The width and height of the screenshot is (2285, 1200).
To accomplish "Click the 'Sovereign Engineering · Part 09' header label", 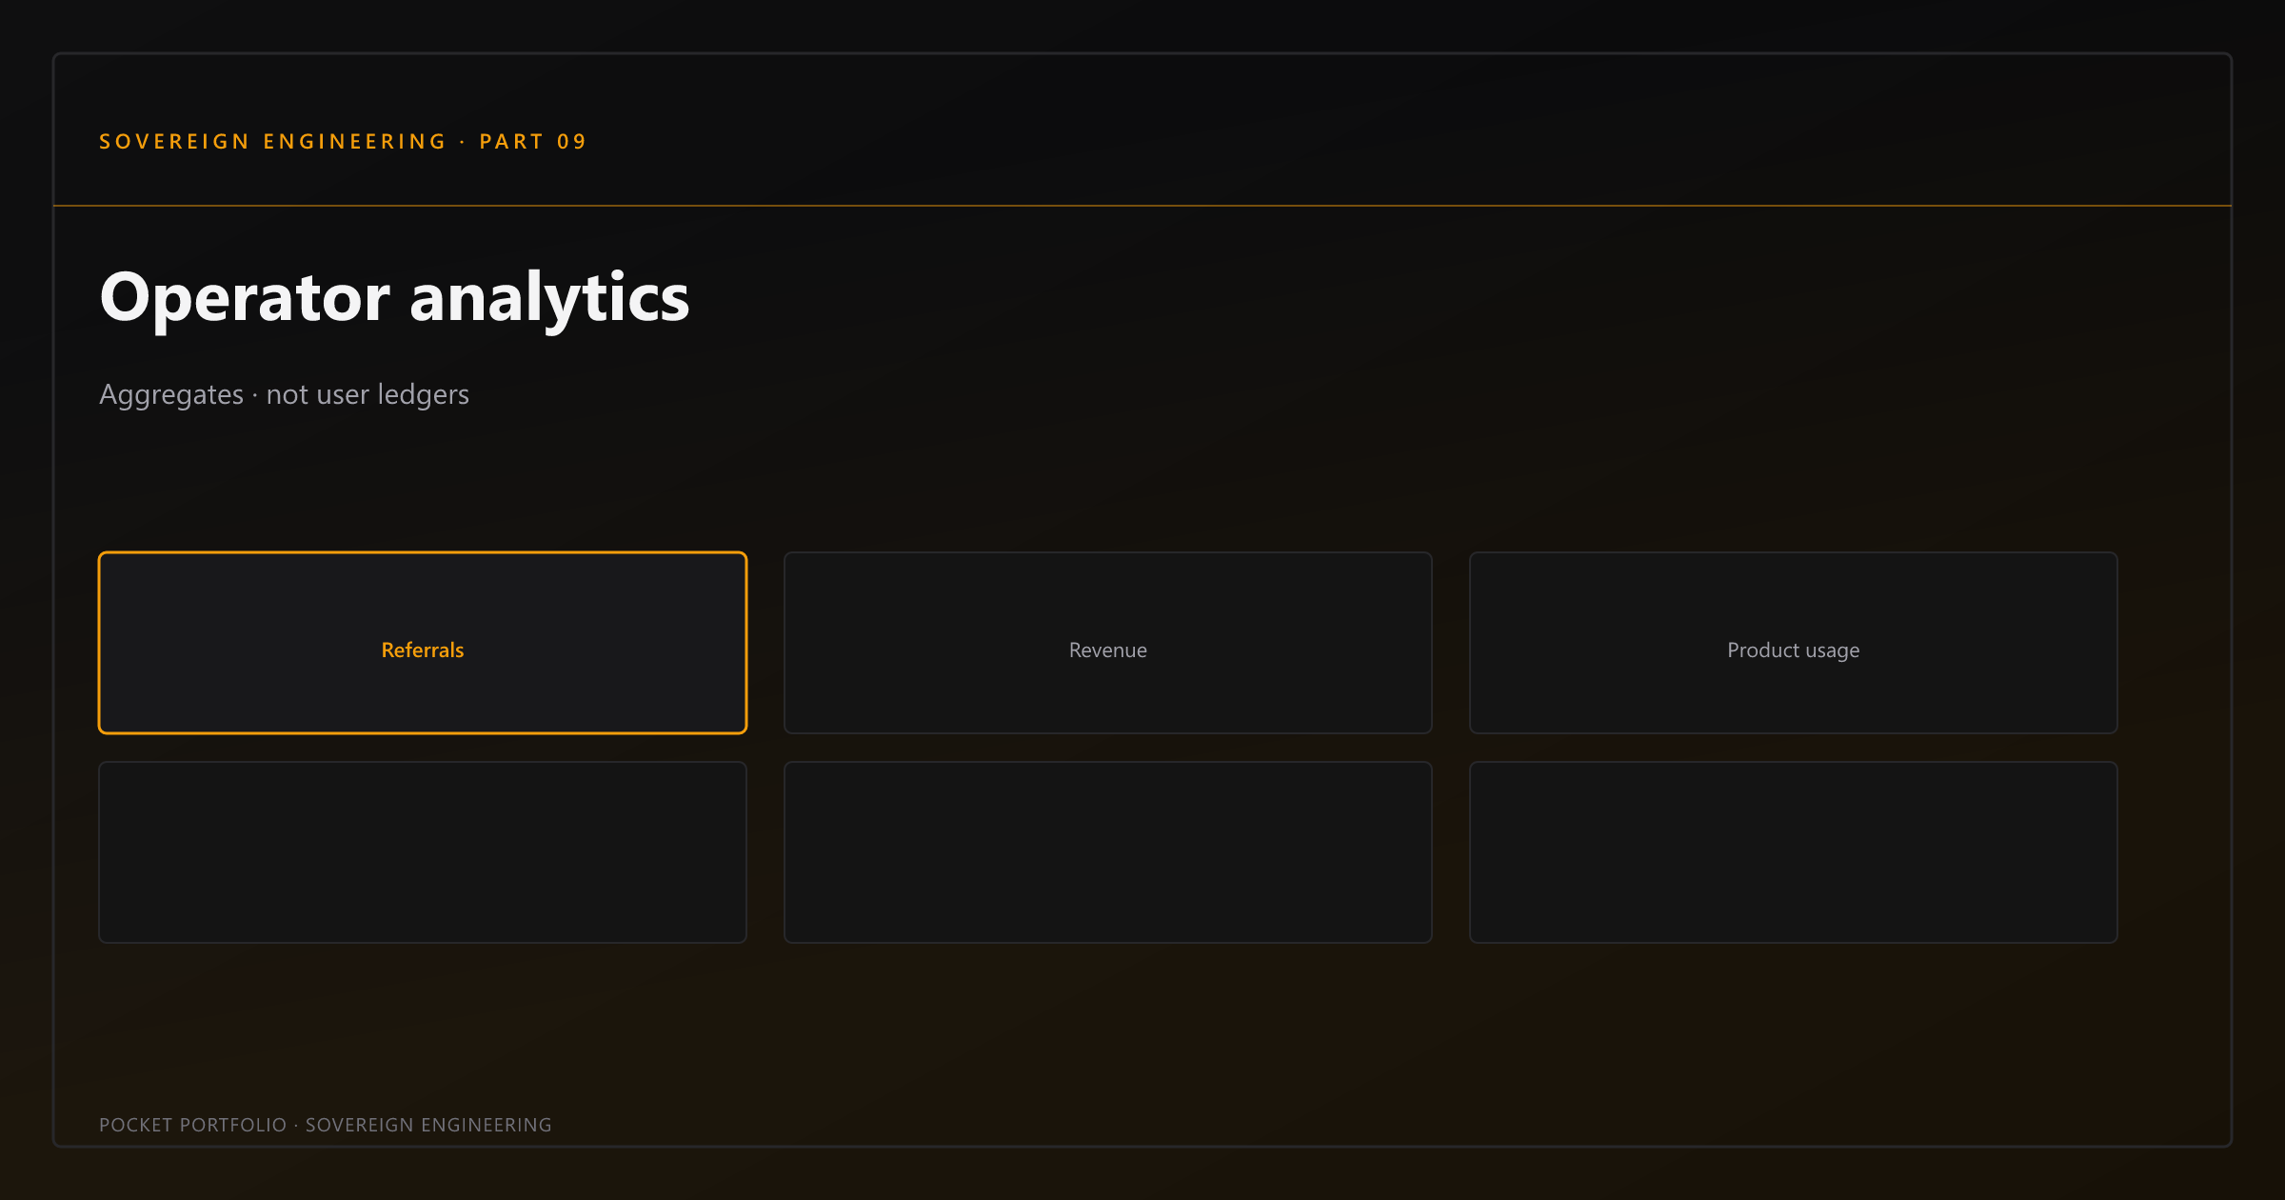I will click(x=343, y=142).
